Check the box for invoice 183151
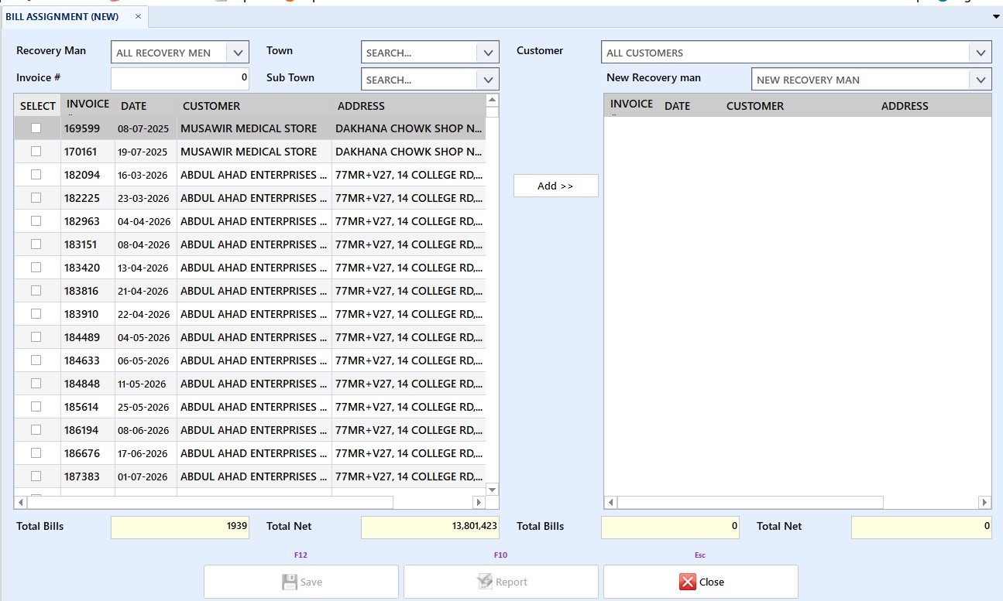Screen dimensions: 1003x601 (36, 244)
